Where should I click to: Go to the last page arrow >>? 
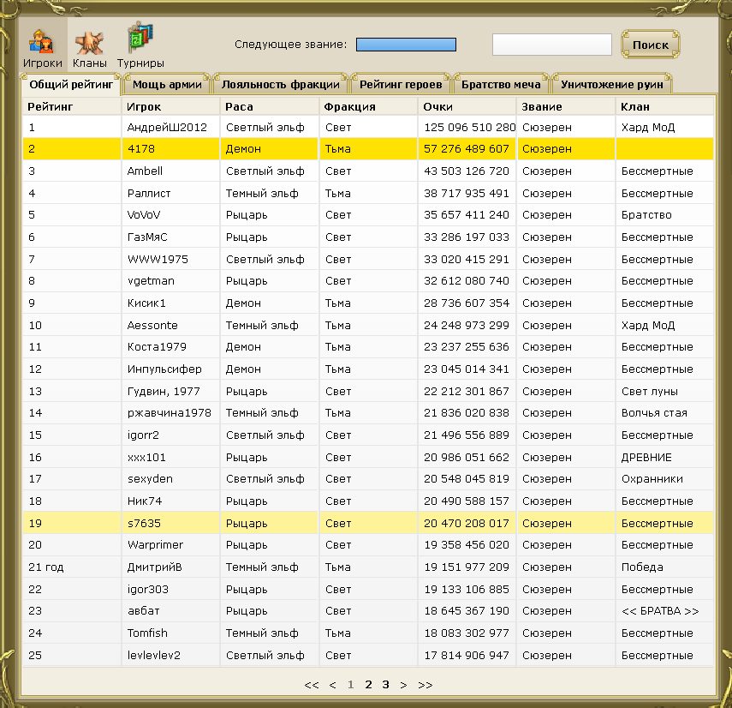425,685
